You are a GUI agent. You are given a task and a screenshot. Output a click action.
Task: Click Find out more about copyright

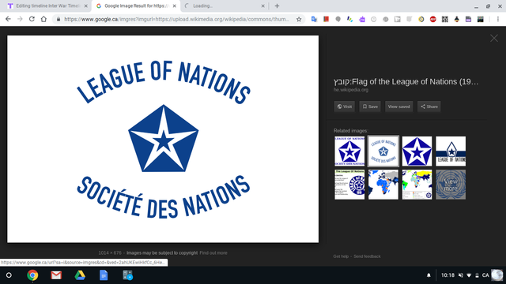213,253
